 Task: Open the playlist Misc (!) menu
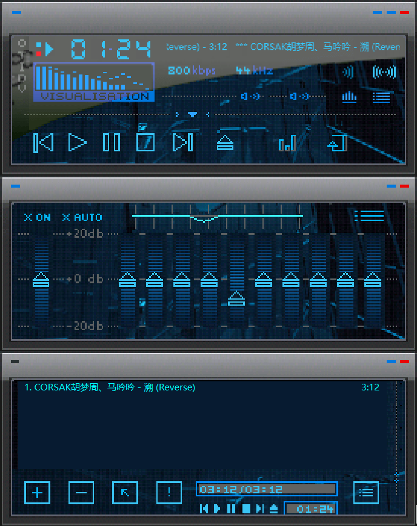click(x=169, y=493)
